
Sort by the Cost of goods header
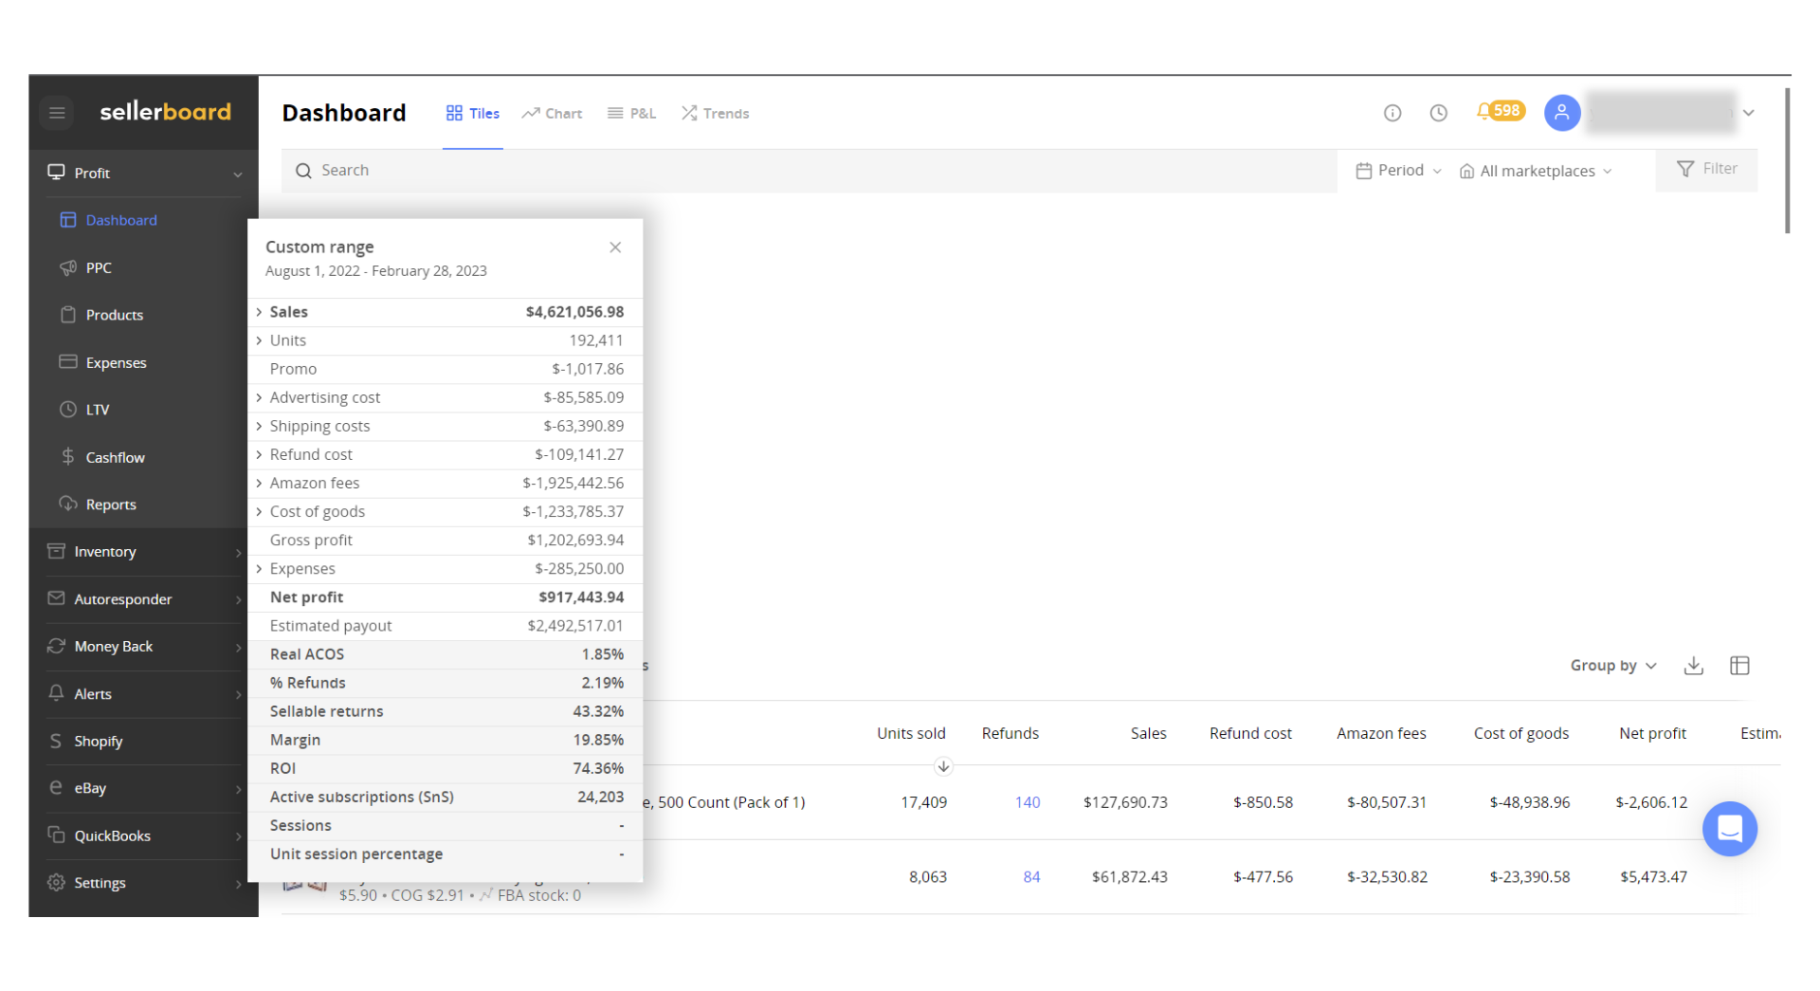tap(1520, 733)
